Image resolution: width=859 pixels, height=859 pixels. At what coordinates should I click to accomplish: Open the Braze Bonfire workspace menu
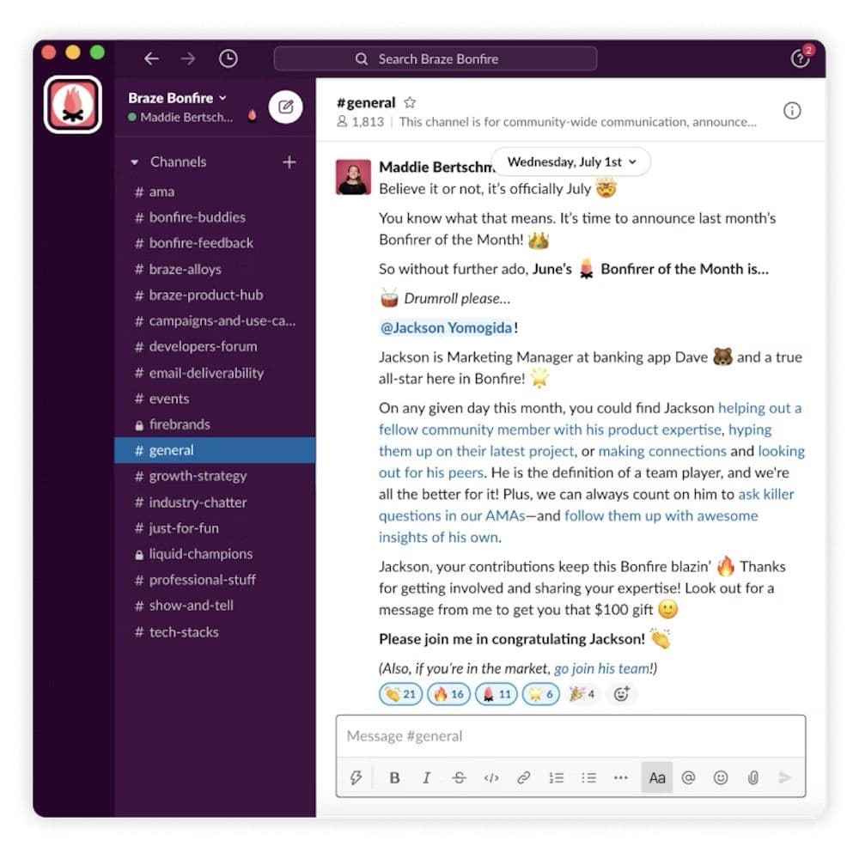coord(177,98)
